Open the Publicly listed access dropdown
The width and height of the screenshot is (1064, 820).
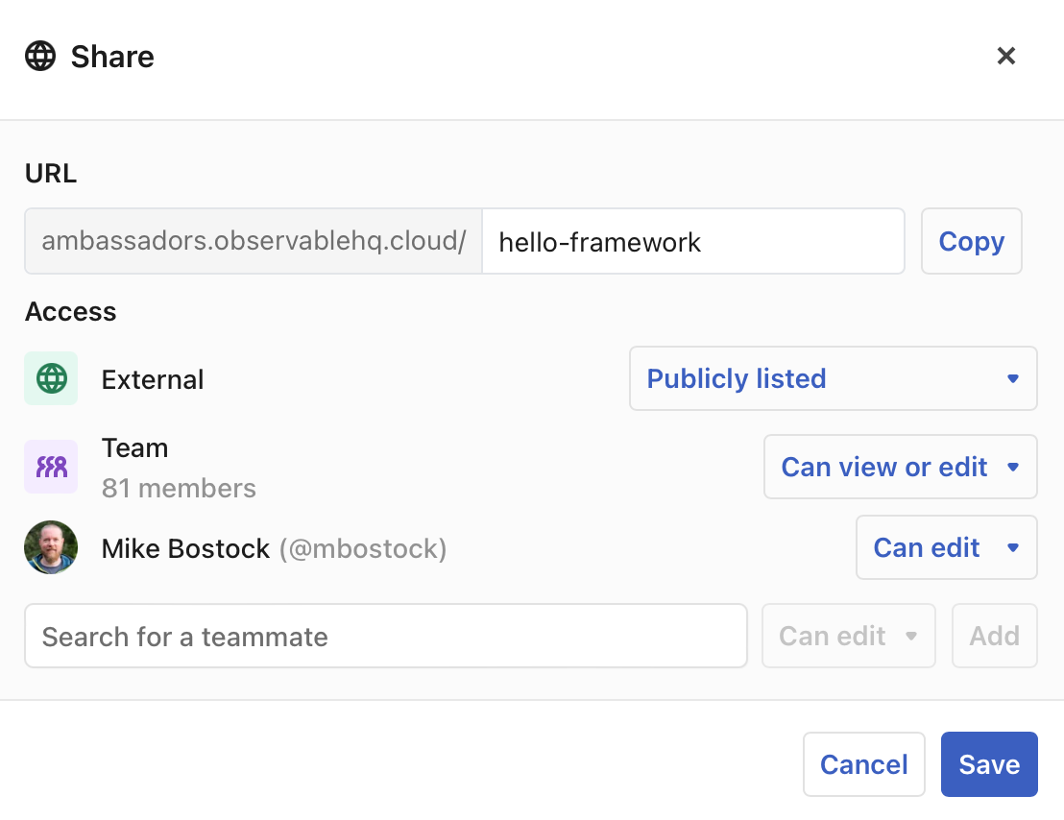(833, 378)
